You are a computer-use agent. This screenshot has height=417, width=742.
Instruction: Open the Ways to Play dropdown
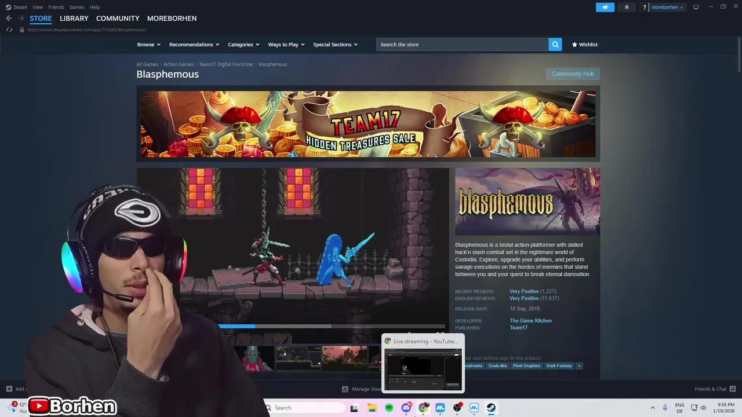pos(286,45)
